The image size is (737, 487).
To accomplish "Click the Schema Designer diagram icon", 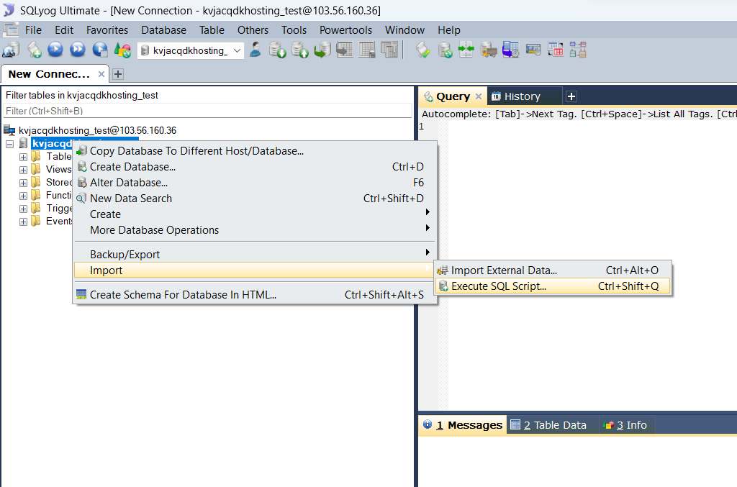I will [578, 50].
